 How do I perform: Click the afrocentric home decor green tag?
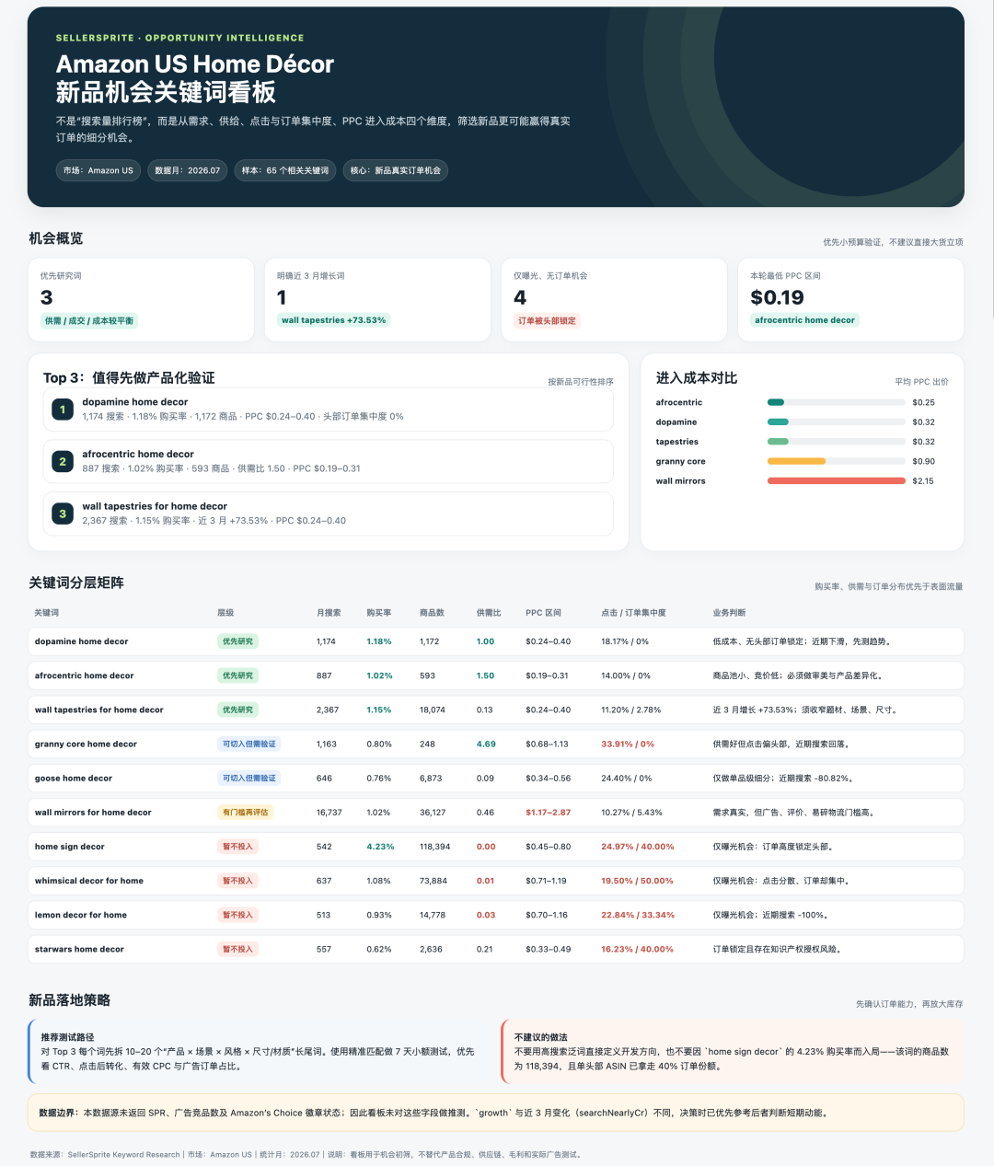[x=805, y=320]
